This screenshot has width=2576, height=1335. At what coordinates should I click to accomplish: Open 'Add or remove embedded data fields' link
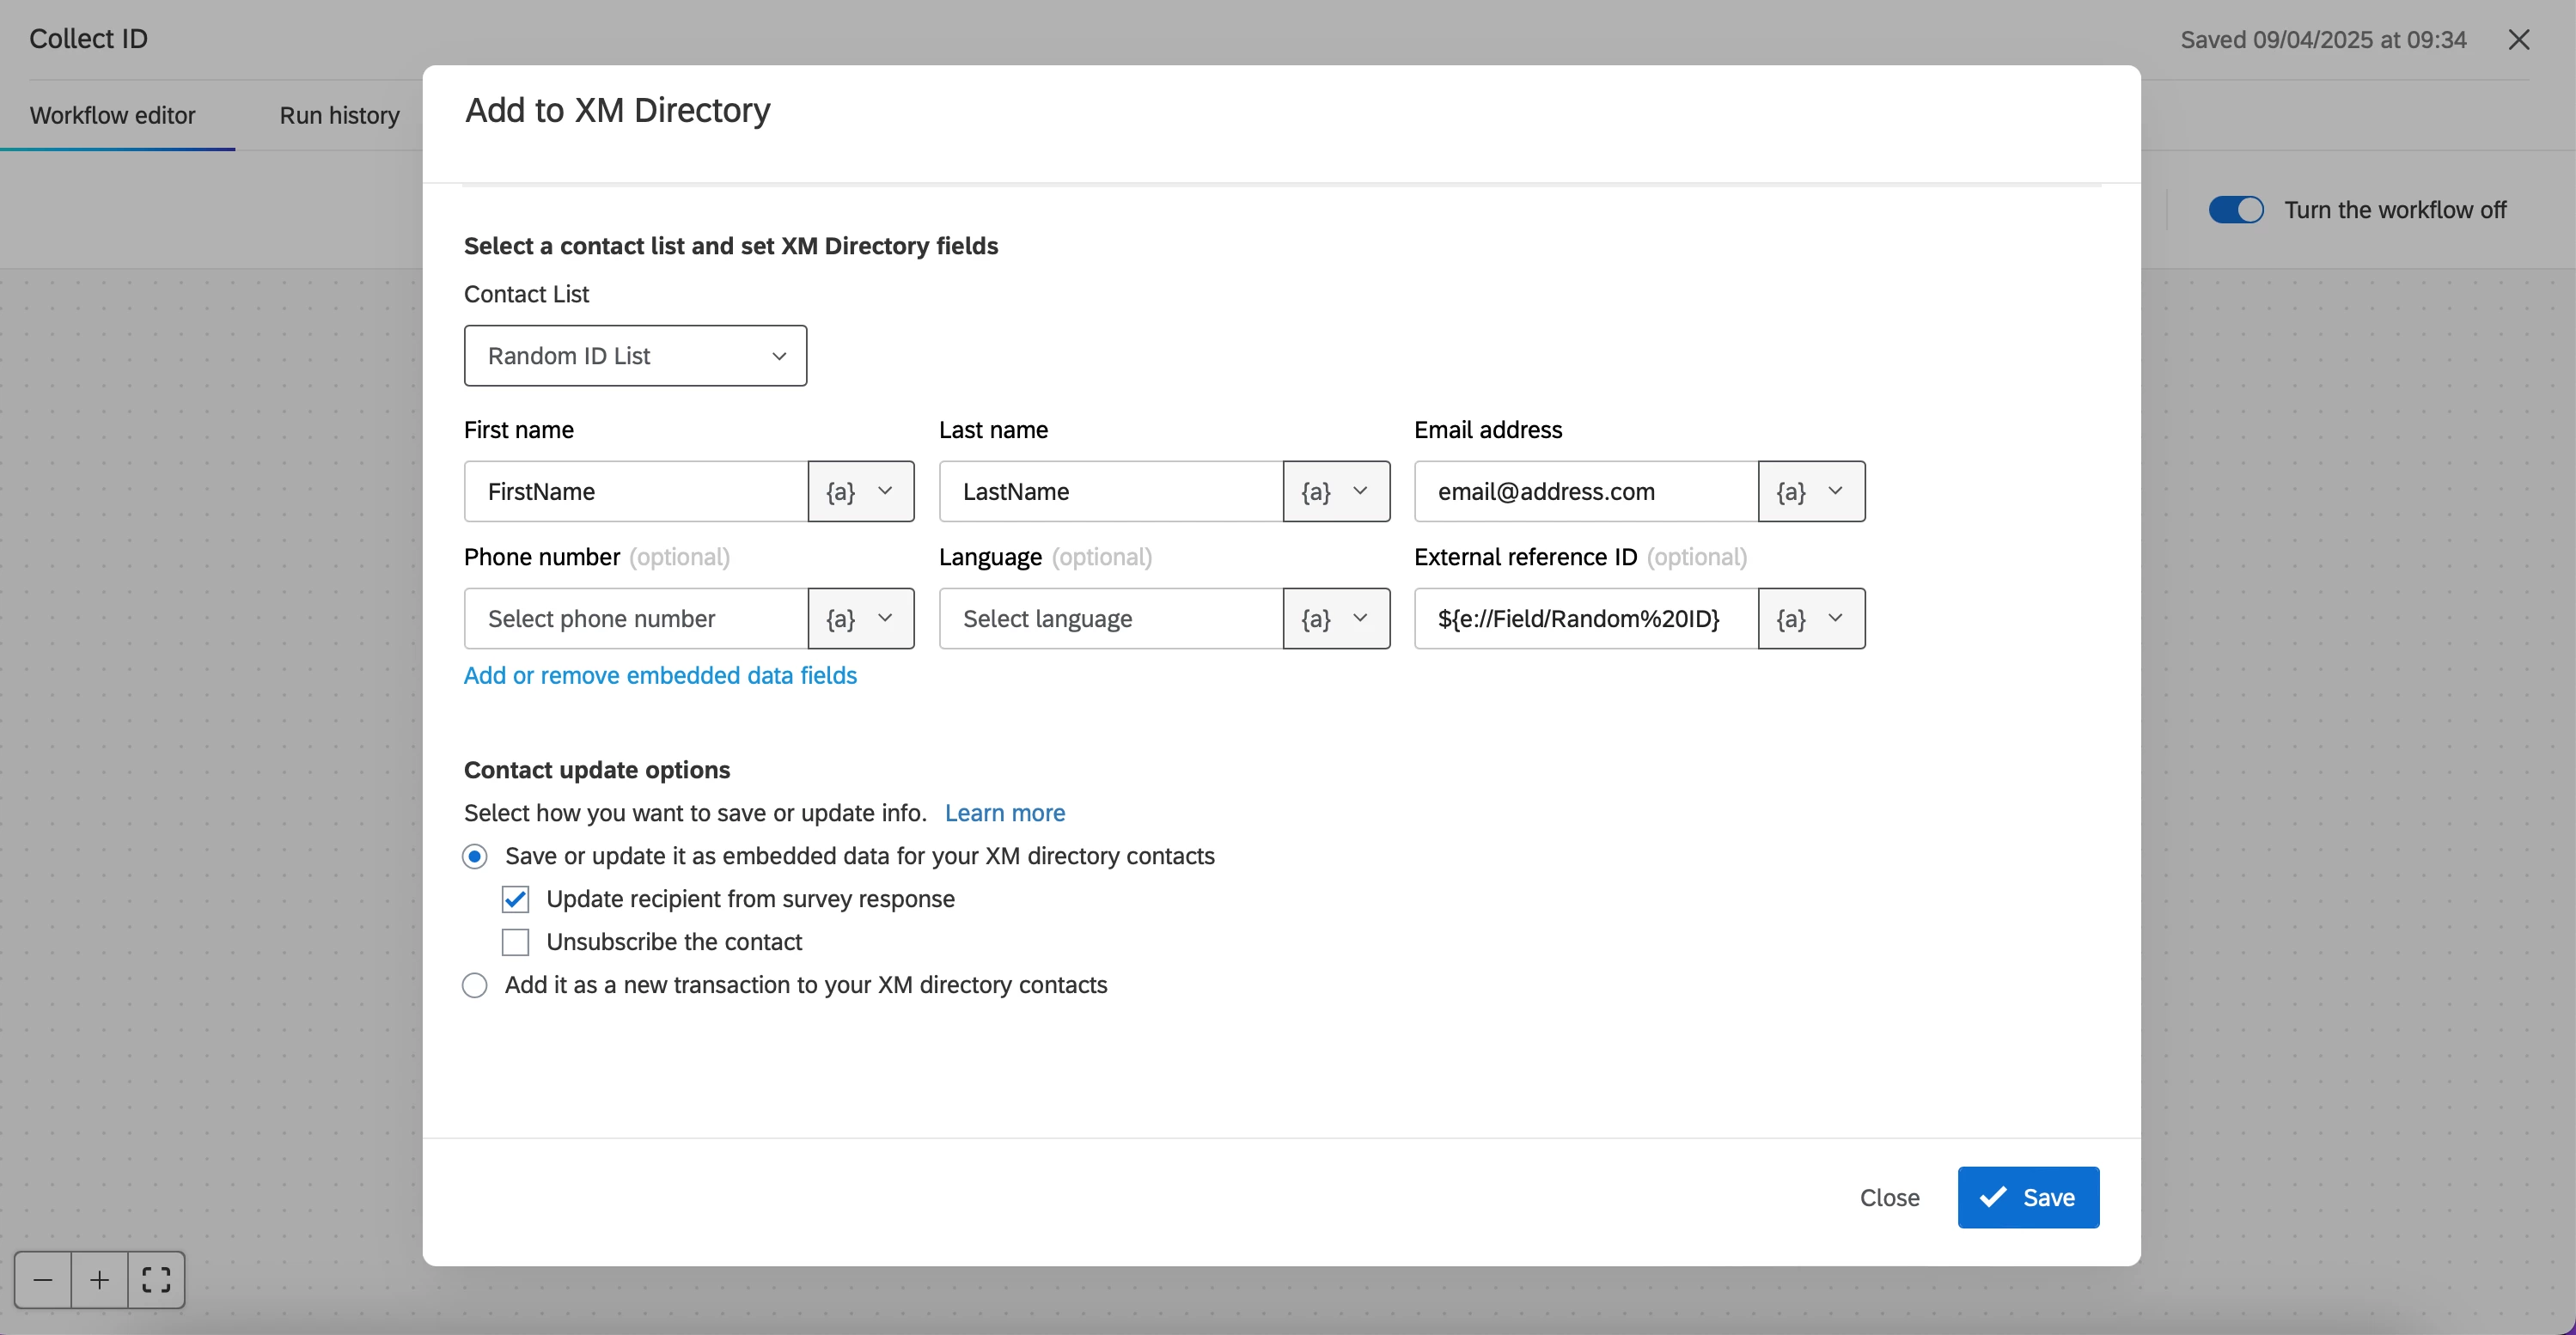[660, 675]
